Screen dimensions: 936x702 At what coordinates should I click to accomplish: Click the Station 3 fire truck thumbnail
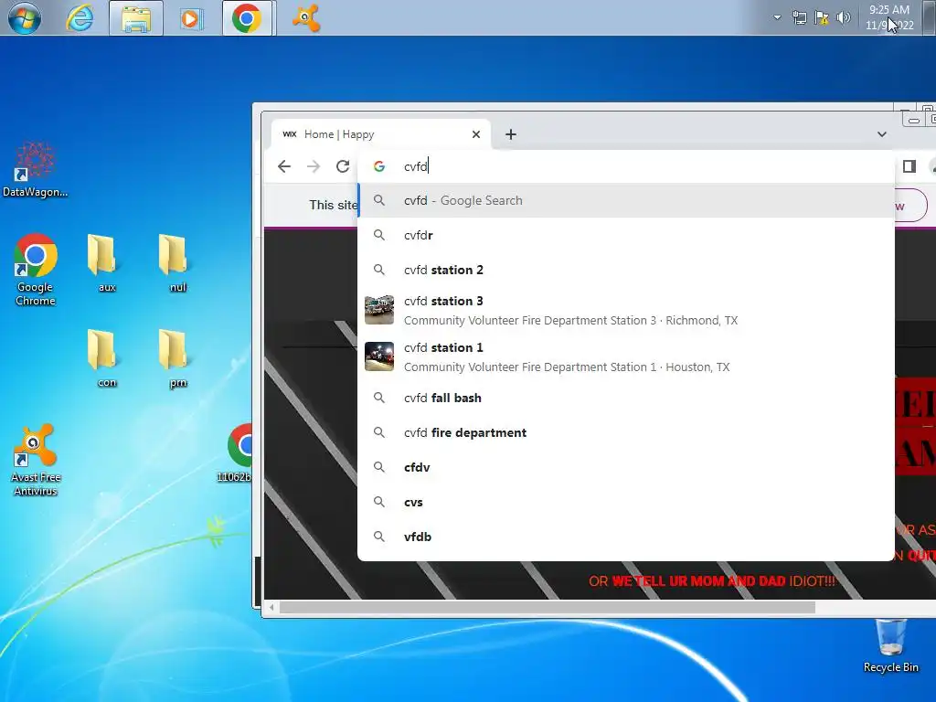coord(379,310)
